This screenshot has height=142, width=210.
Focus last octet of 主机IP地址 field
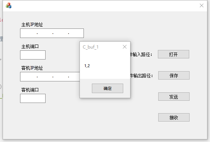tap(76, 33)
